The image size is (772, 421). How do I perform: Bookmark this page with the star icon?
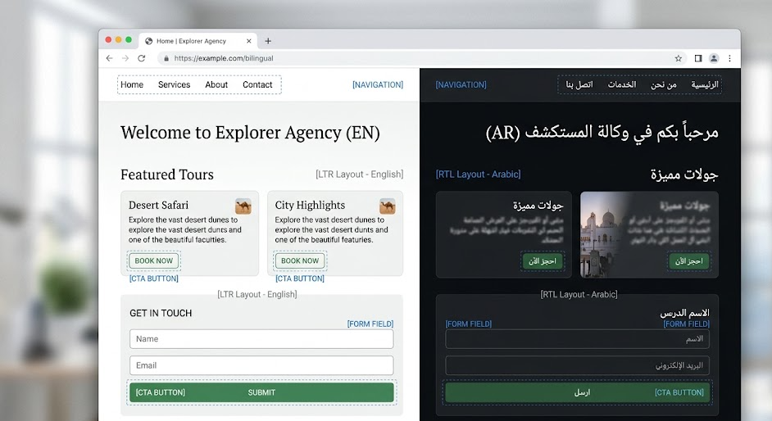(x=678, y=58)
